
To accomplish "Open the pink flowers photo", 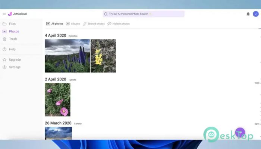I will 57,99.
